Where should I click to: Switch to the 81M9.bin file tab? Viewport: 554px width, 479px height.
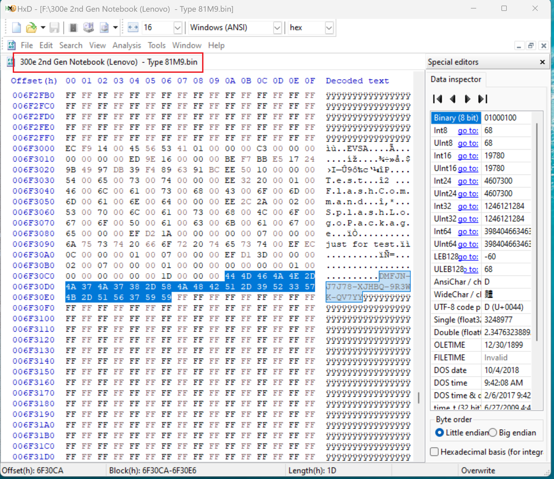[x=108, y=62]
